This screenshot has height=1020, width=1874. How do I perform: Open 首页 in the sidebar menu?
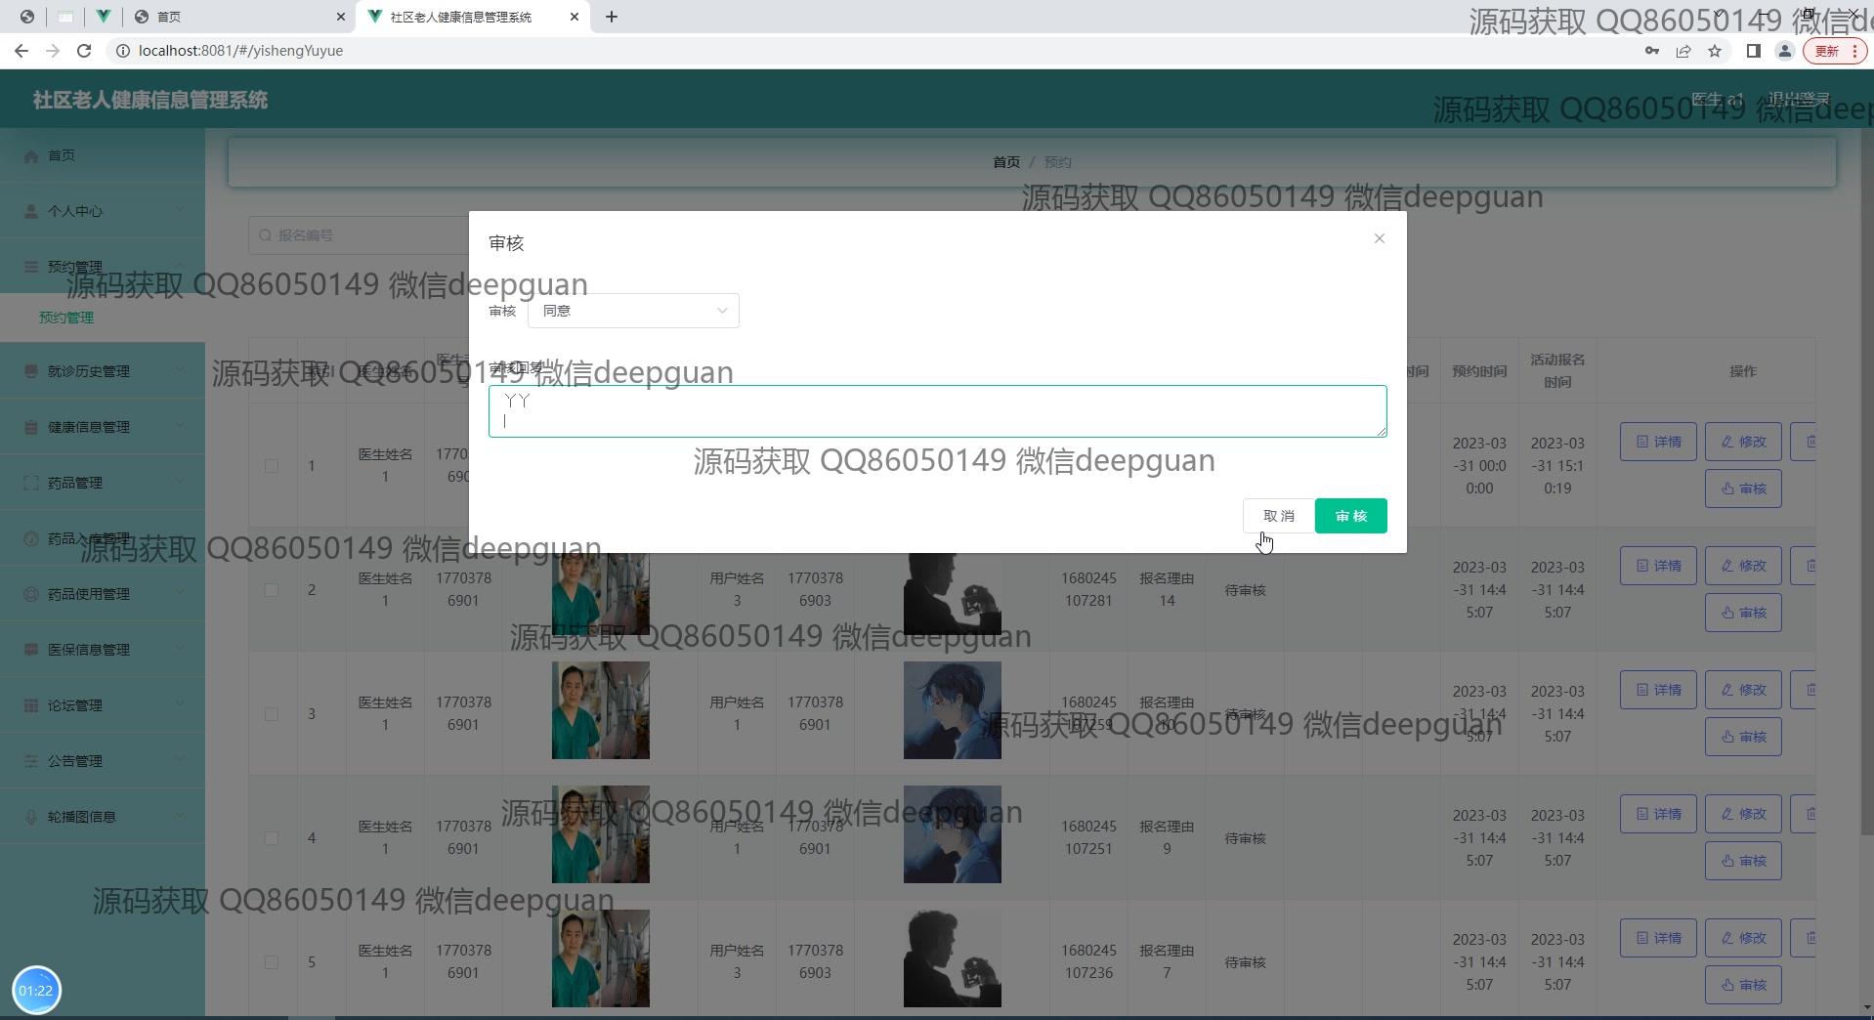(103, 155)
